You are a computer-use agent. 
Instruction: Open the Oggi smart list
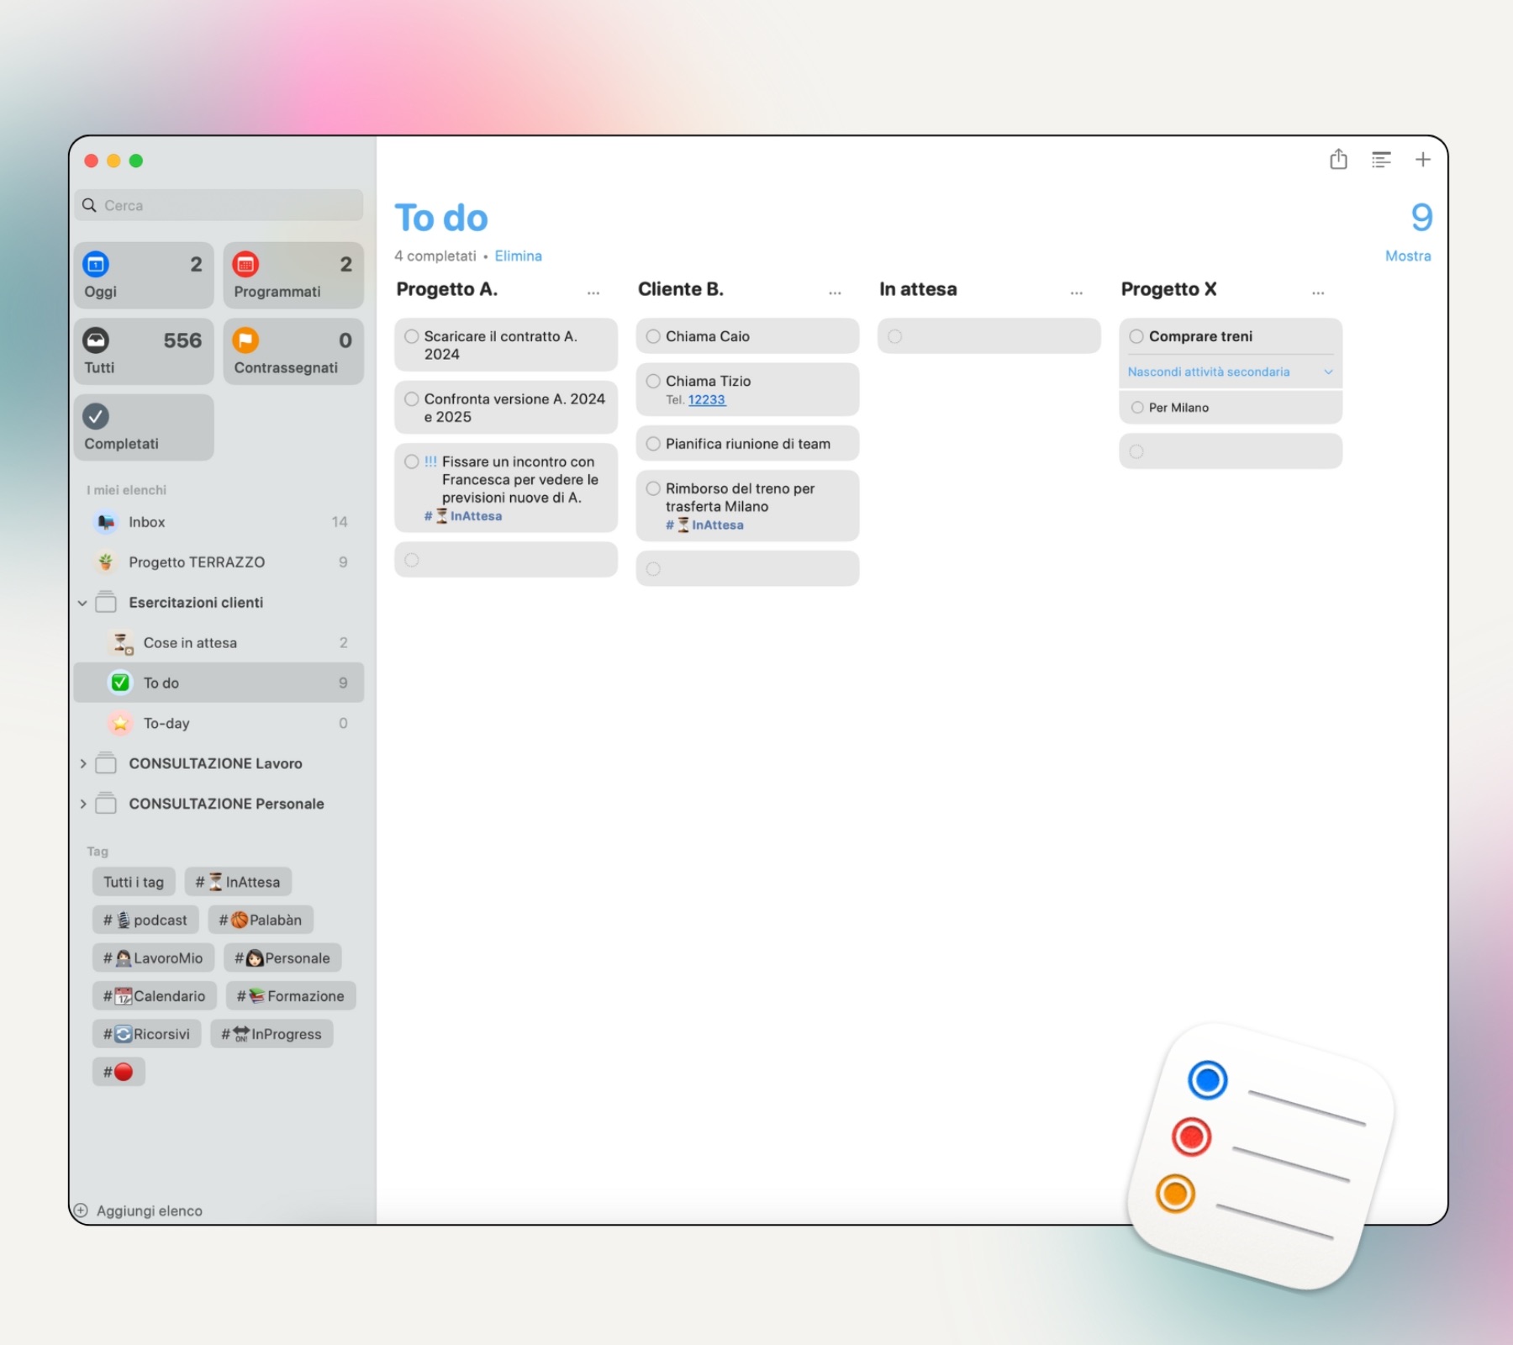(144, 276)
